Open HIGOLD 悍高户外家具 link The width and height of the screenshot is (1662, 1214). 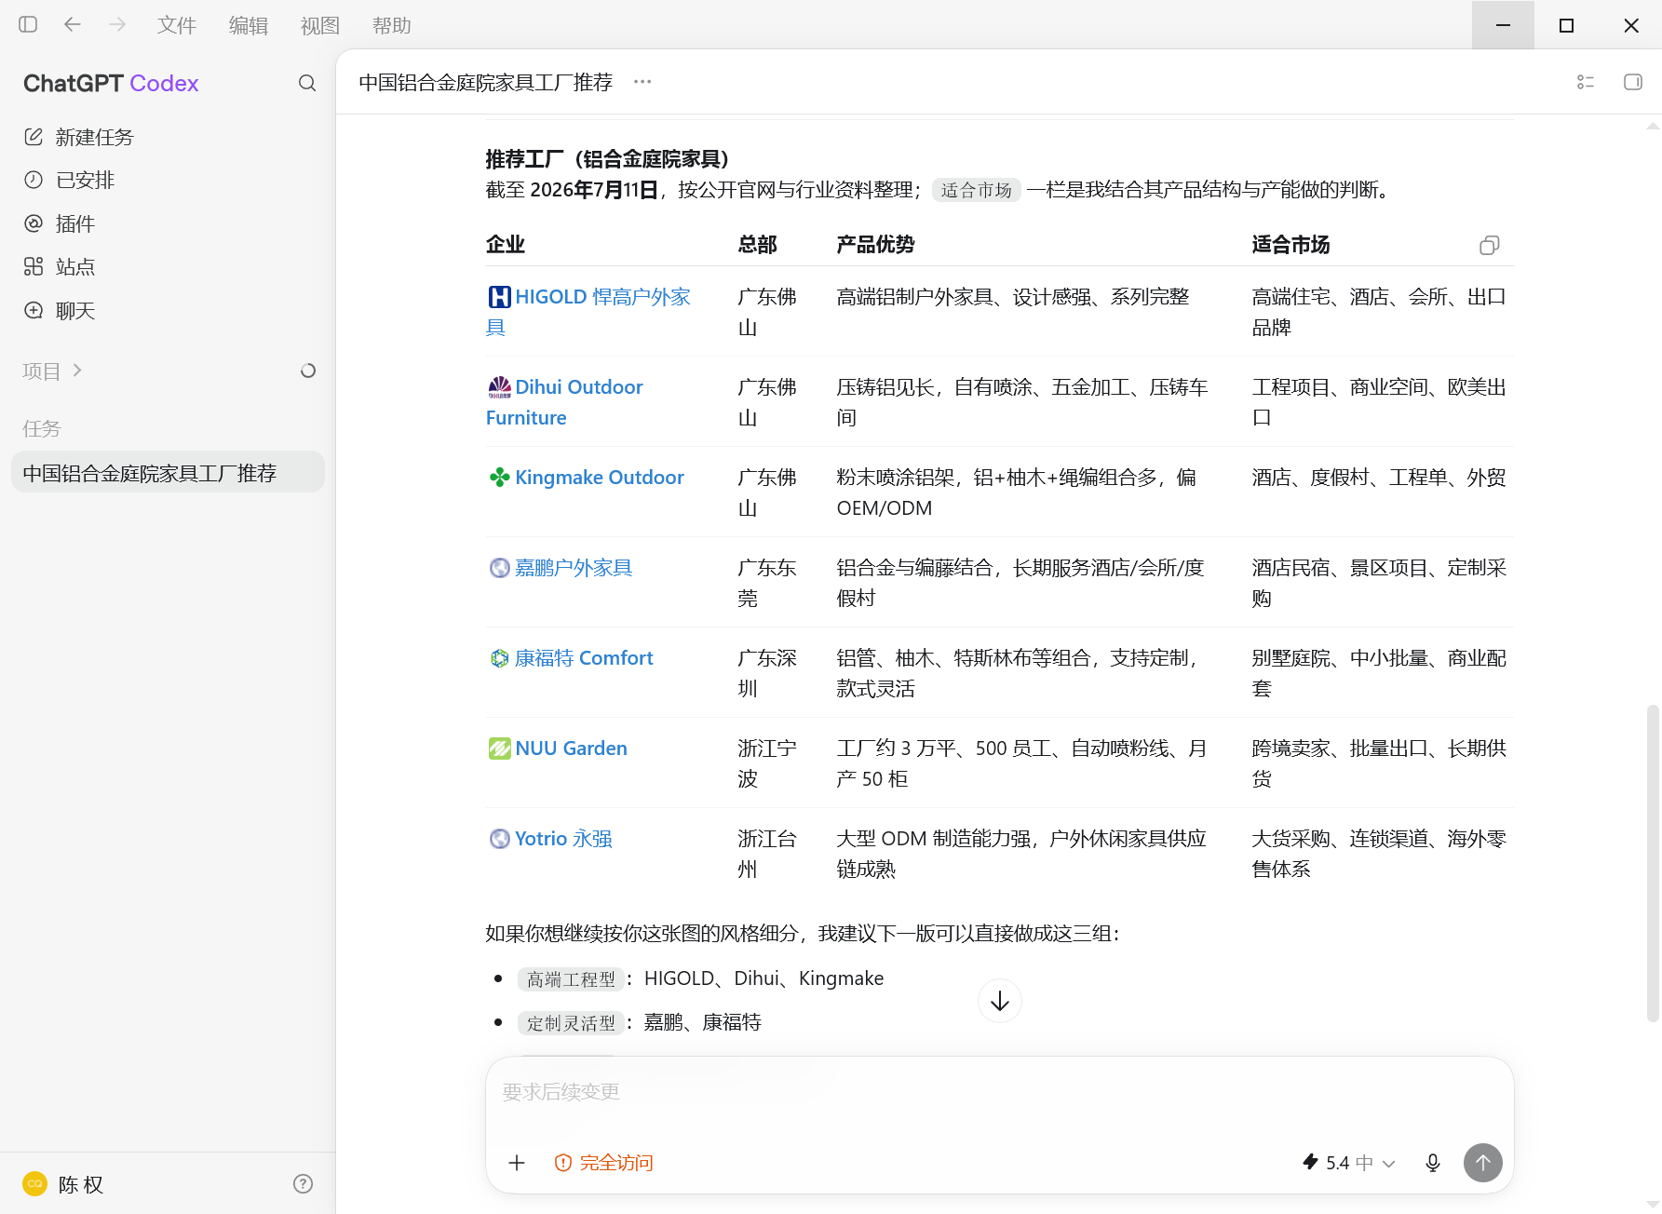click(588, 311)
